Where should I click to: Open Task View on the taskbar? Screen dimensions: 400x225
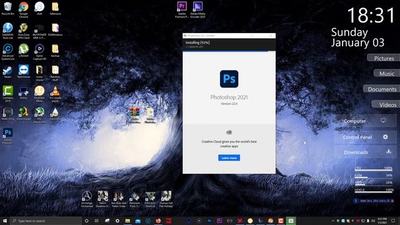coord(97,221)
